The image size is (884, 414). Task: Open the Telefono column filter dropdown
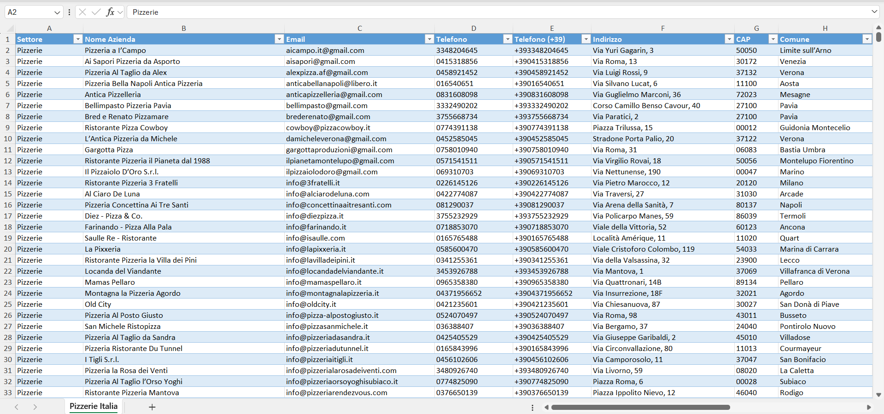click(507, 39)
